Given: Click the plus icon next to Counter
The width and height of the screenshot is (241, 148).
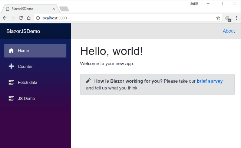Looking at the screenshot, I should [11, 66].
